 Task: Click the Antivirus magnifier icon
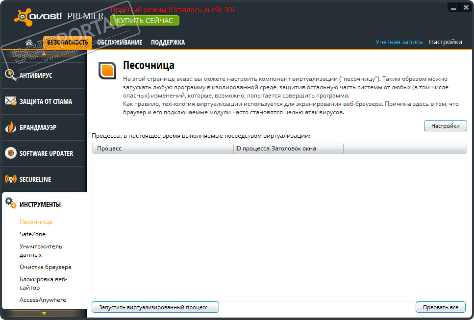[x=11, y=75]
